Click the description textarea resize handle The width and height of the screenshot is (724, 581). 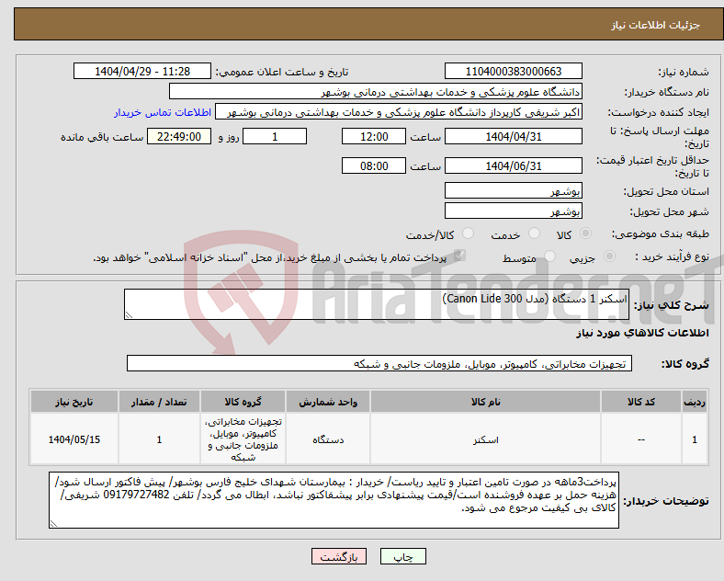tap(129, 315)
